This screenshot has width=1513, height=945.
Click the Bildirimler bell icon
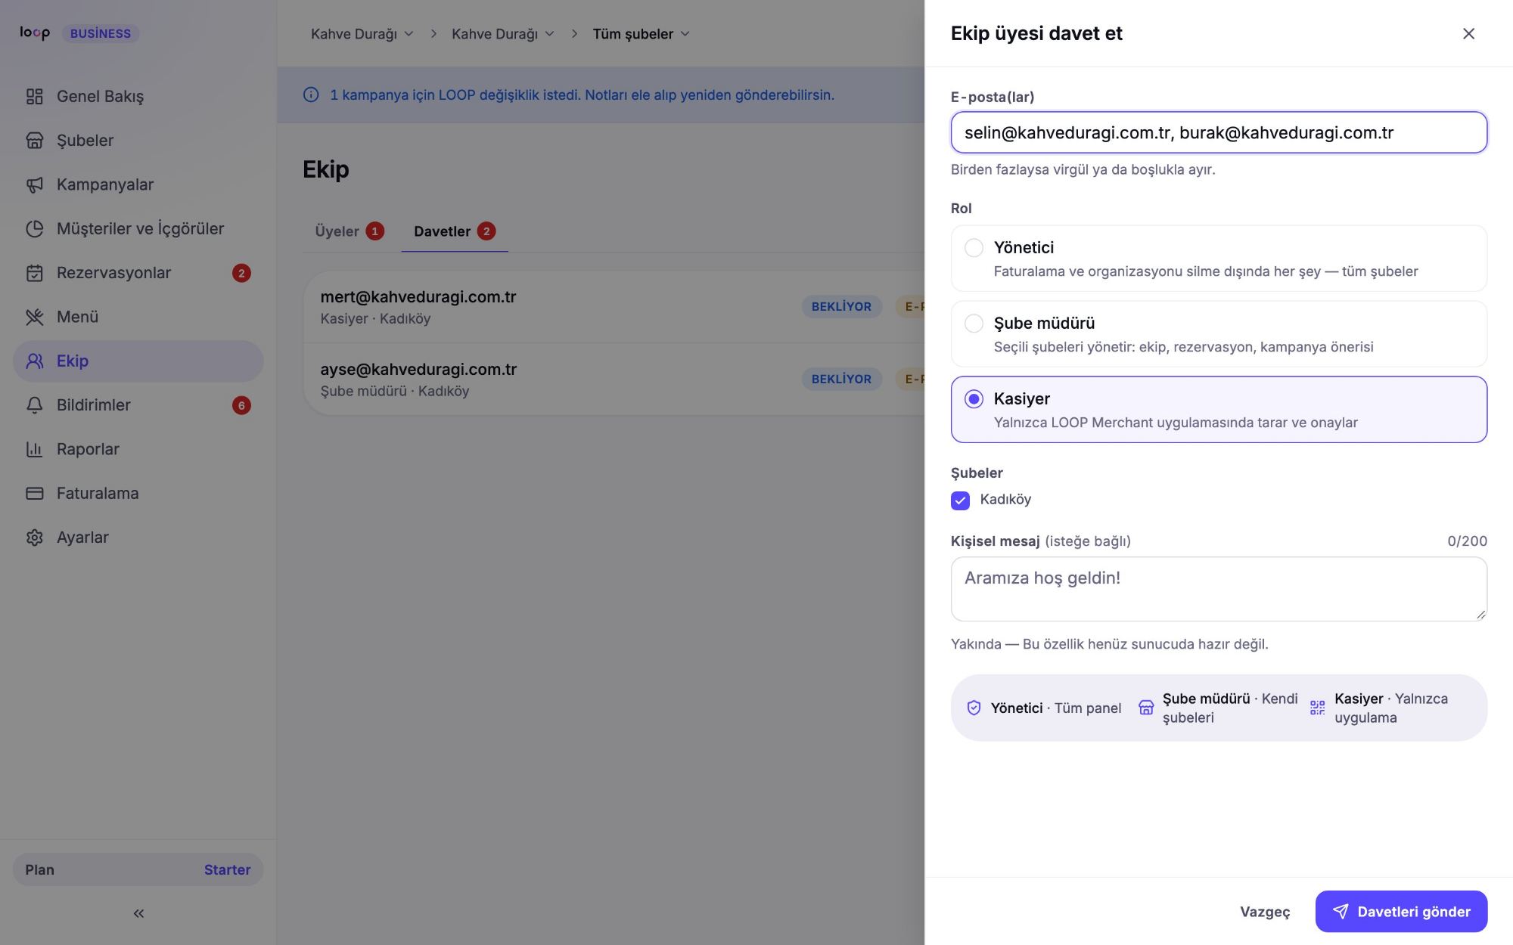click(35, 405)
